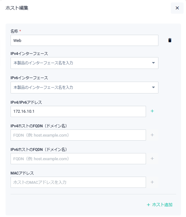Click the IPv6インターフェース label text
Screen dimensions: 186x217
[29, 78]
